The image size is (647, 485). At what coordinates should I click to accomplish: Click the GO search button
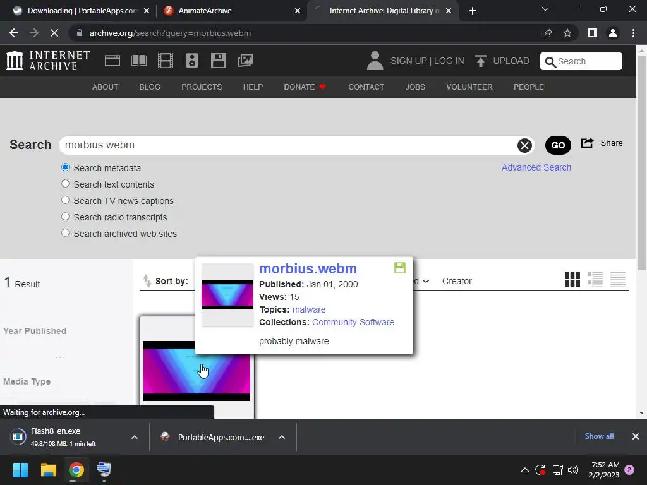tap(558, 145)
